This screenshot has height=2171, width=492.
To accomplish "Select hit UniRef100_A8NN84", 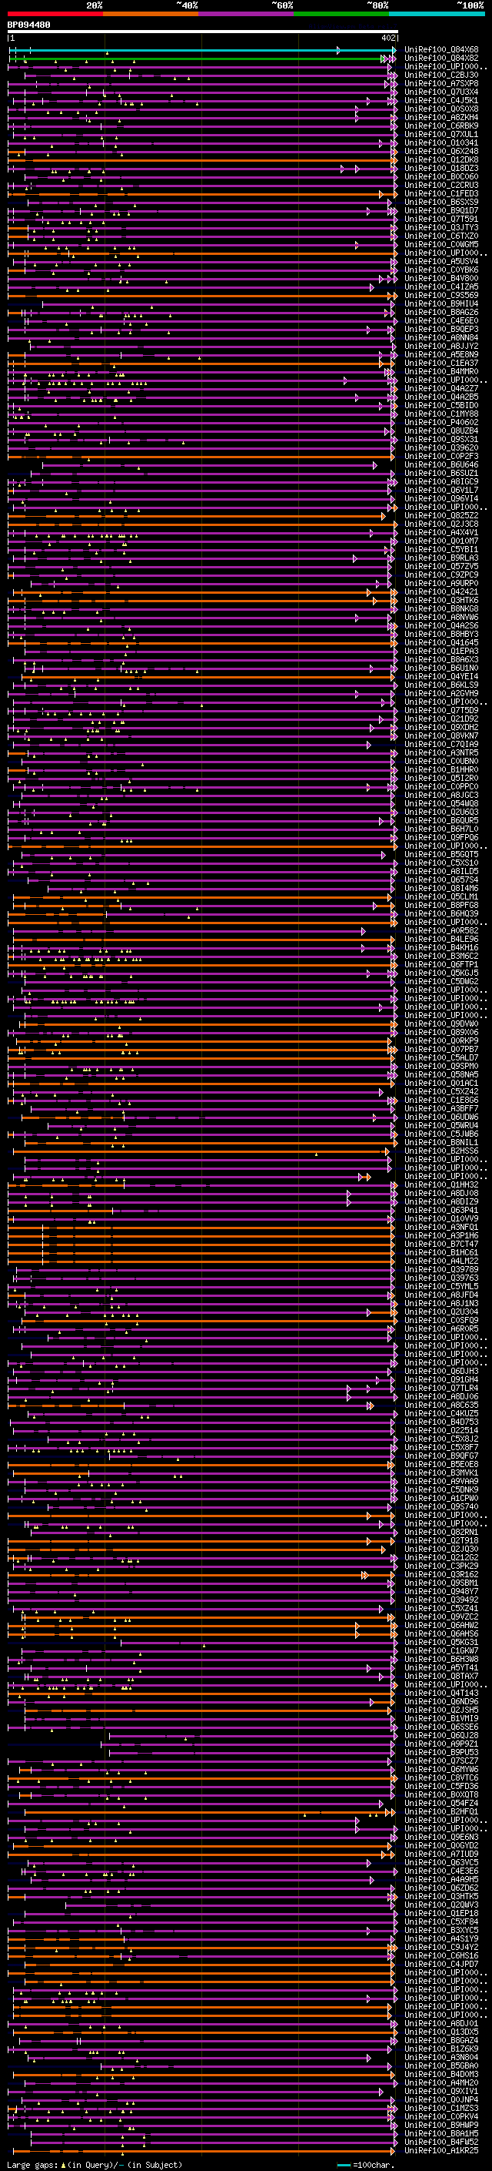I will click(441, 338).
